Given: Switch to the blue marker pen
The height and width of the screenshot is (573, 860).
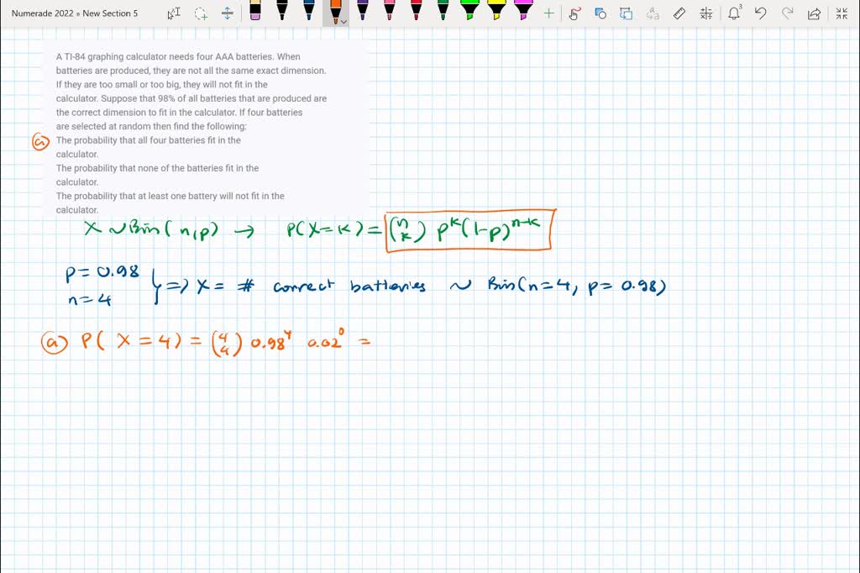Looking at the screenshot, I should point(310,12).
